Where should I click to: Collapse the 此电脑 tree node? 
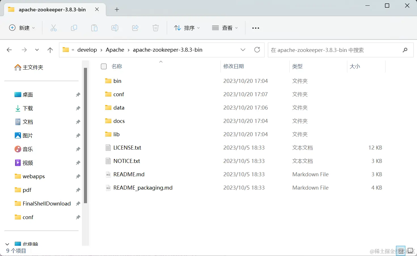click(x=7, y=244)
